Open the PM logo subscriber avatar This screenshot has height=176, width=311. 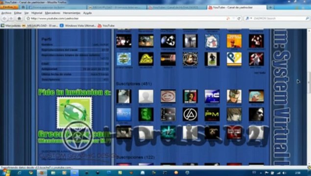[212, 114]
